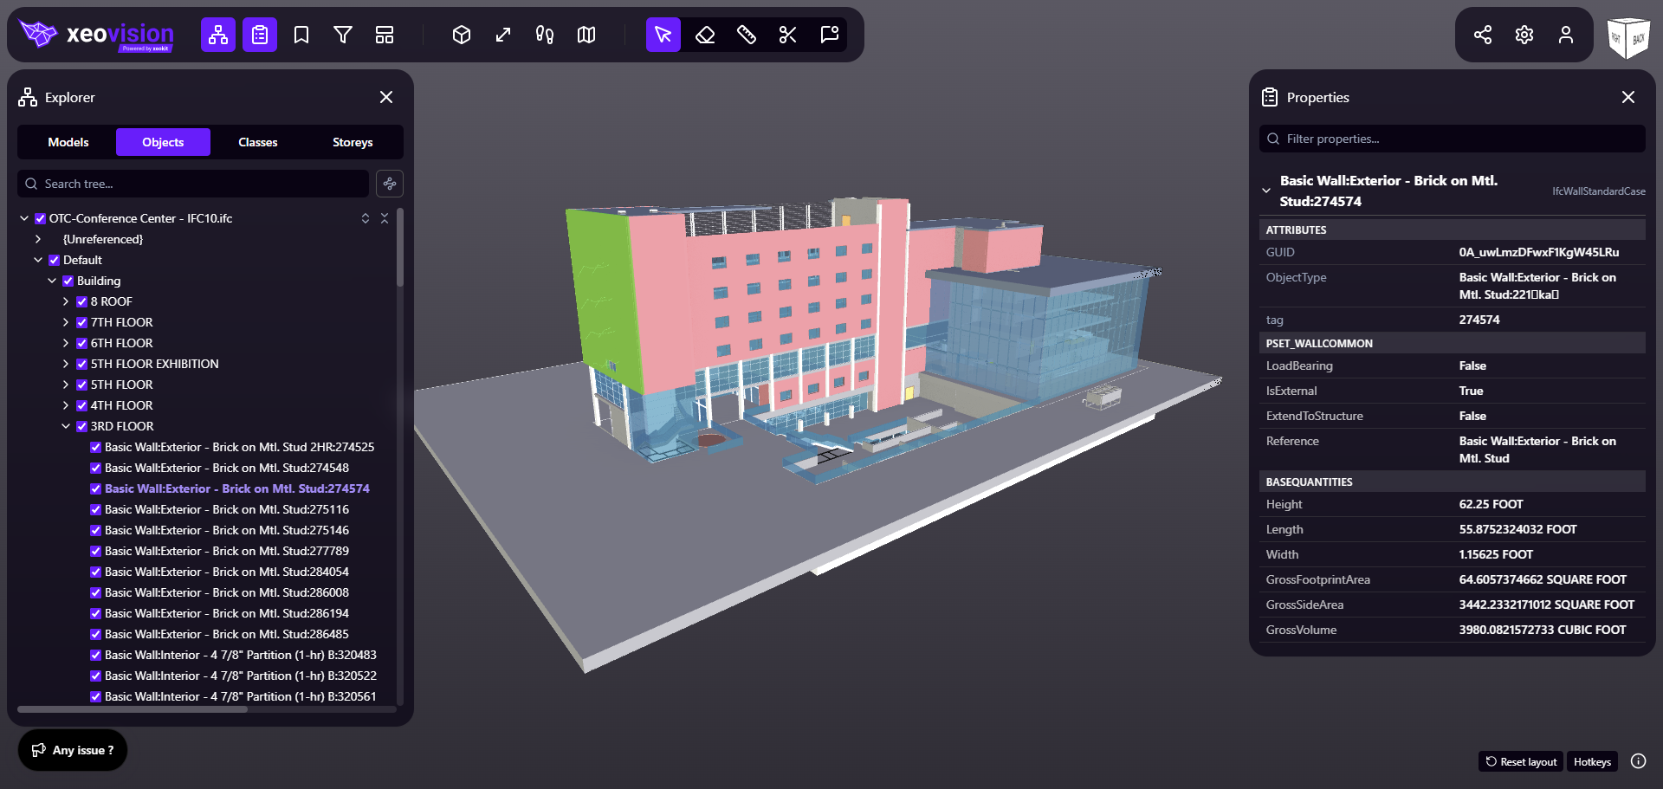Viewport: 1663px width, 789px height.
Task: Collapse the Default tree node
Action: 38,260
